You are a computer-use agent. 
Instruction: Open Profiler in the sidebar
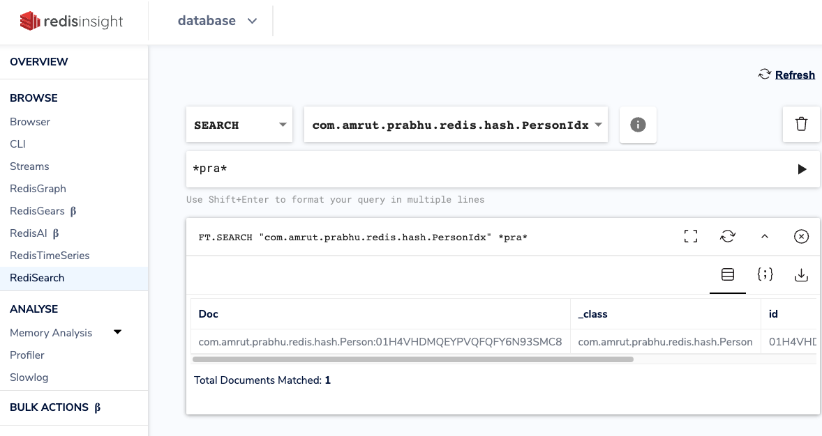point(27,355)
